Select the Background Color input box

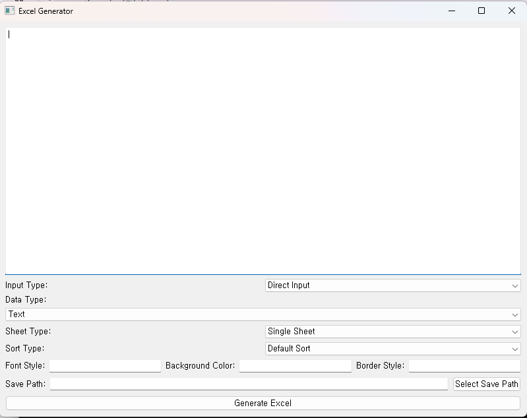[x=295, y=366]
